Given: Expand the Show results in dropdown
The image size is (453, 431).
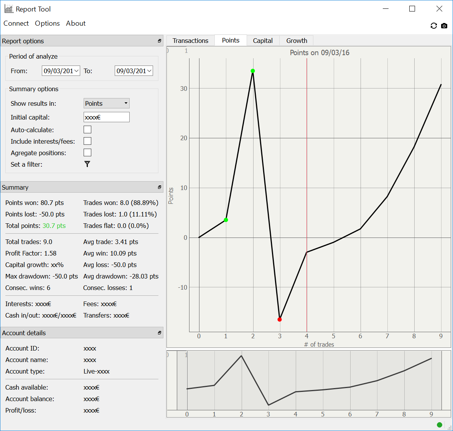Looking at the screenshot, I should 107,103.
